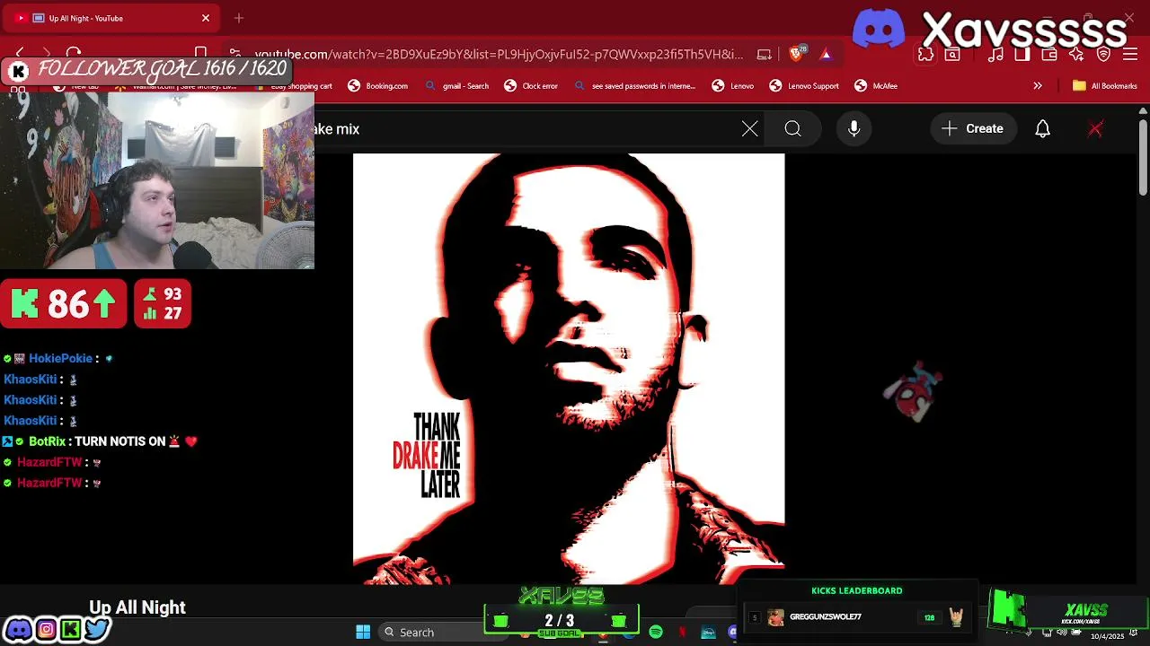Open the browser hamburger main menu
The height and width of the screenshot is (646, 1150).
pyautogui.click(x=1130, y=55)
